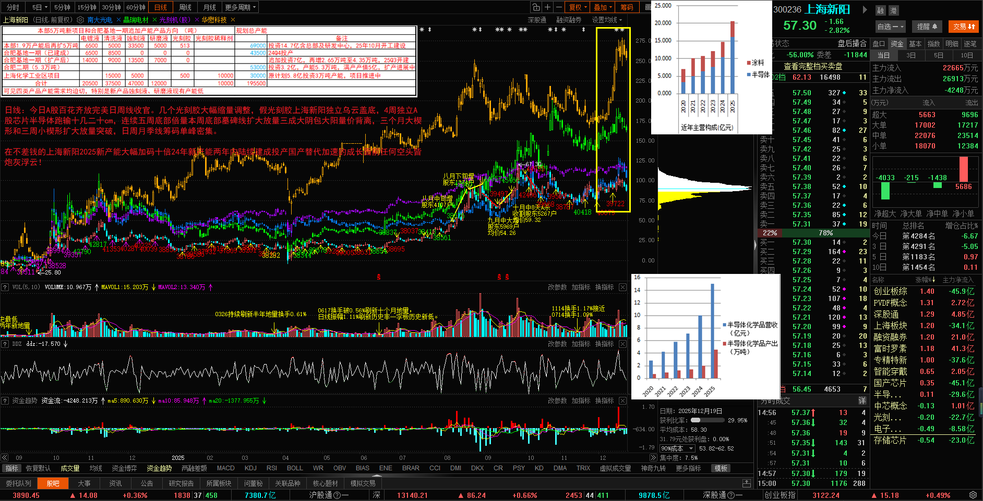
Task: Remove 光刻机(胶) overlay with its X
Action: 197,20
